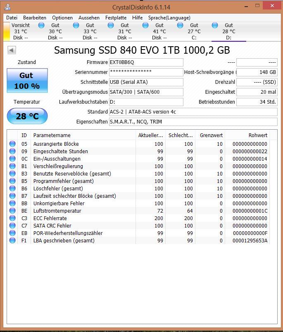Click the Schlecht... column header
This screenshot has width=283, height=332.
coord(180,135)
